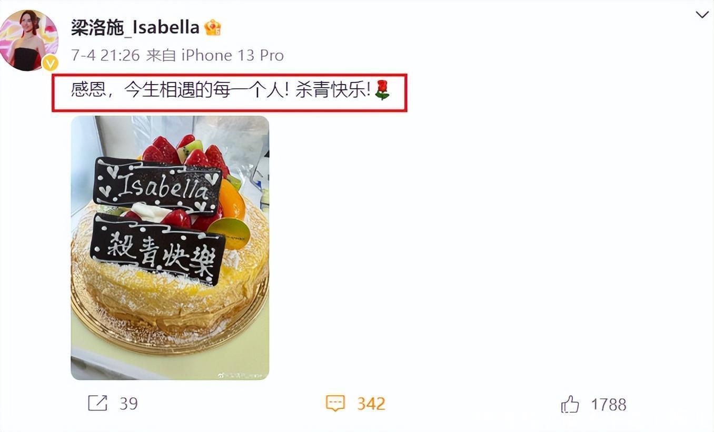Open comments via the speech bubble icon

coord(335,404)
